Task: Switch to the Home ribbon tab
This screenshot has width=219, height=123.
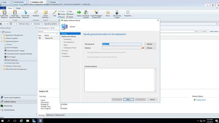Action: 10,8
